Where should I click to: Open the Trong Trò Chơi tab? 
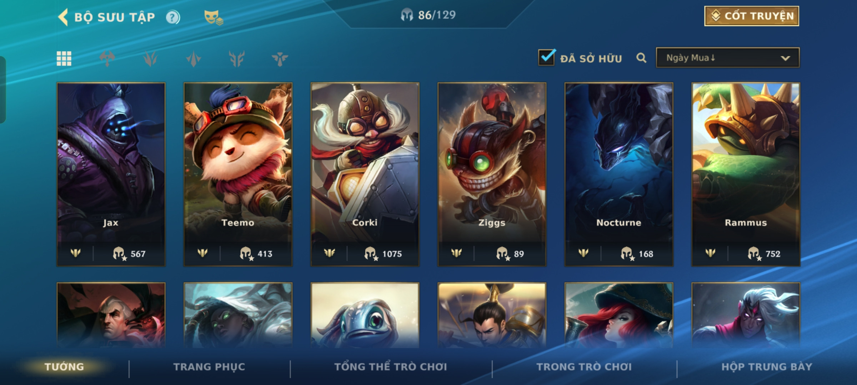pyautogui.click(x=584, y=367)
